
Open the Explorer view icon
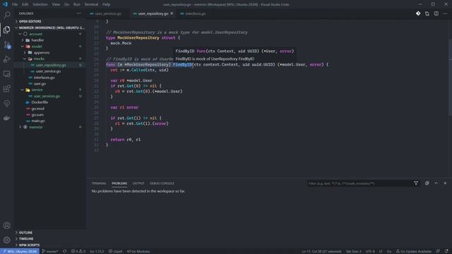(x=7, y=30)
